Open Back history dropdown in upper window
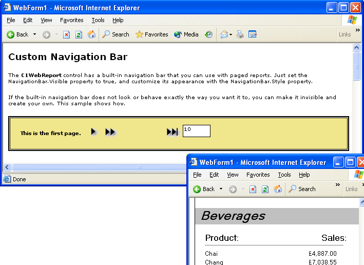 click(x=34, y=34)
